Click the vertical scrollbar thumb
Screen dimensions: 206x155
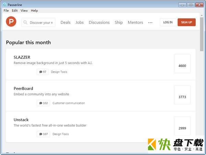pos(202,34)
